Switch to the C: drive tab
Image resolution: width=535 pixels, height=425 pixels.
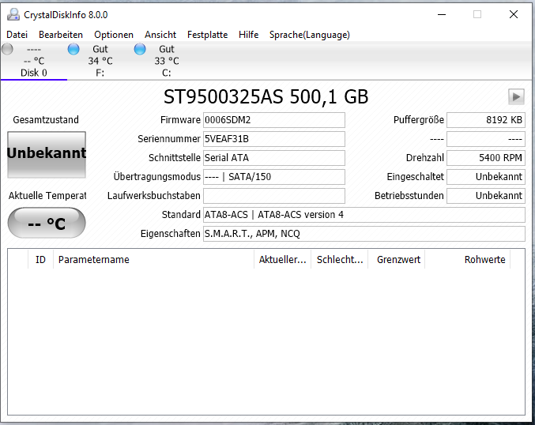167,61
